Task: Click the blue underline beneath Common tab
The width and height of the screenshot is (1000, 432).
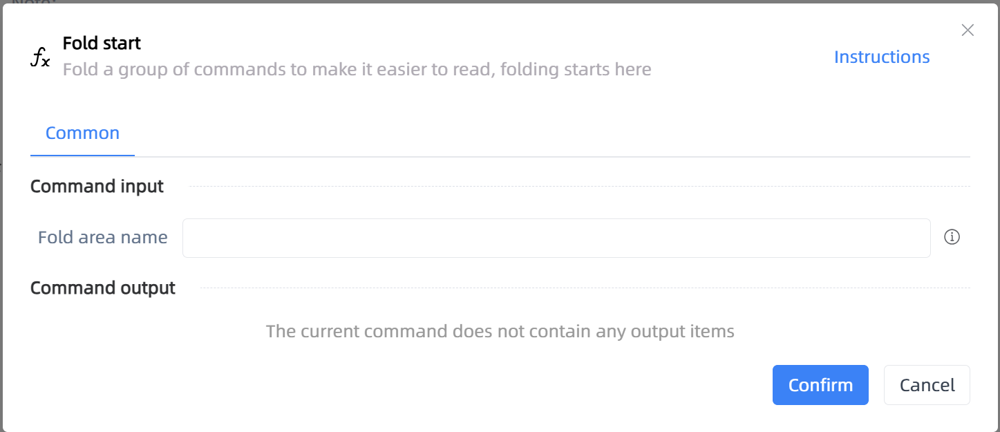Action: point(82,156)
